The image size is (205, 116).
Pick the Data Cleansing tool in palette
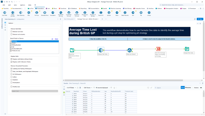click(x=21, y=13)
